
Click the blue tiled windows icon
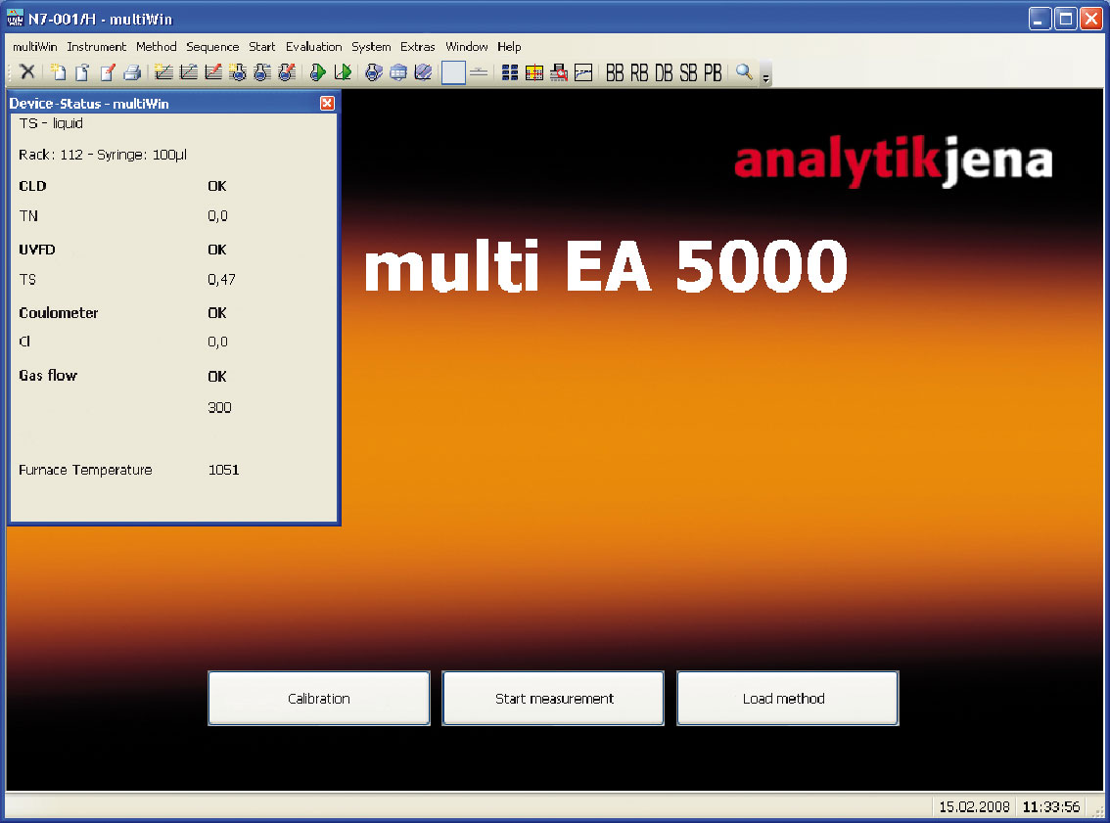pos(510,71)
